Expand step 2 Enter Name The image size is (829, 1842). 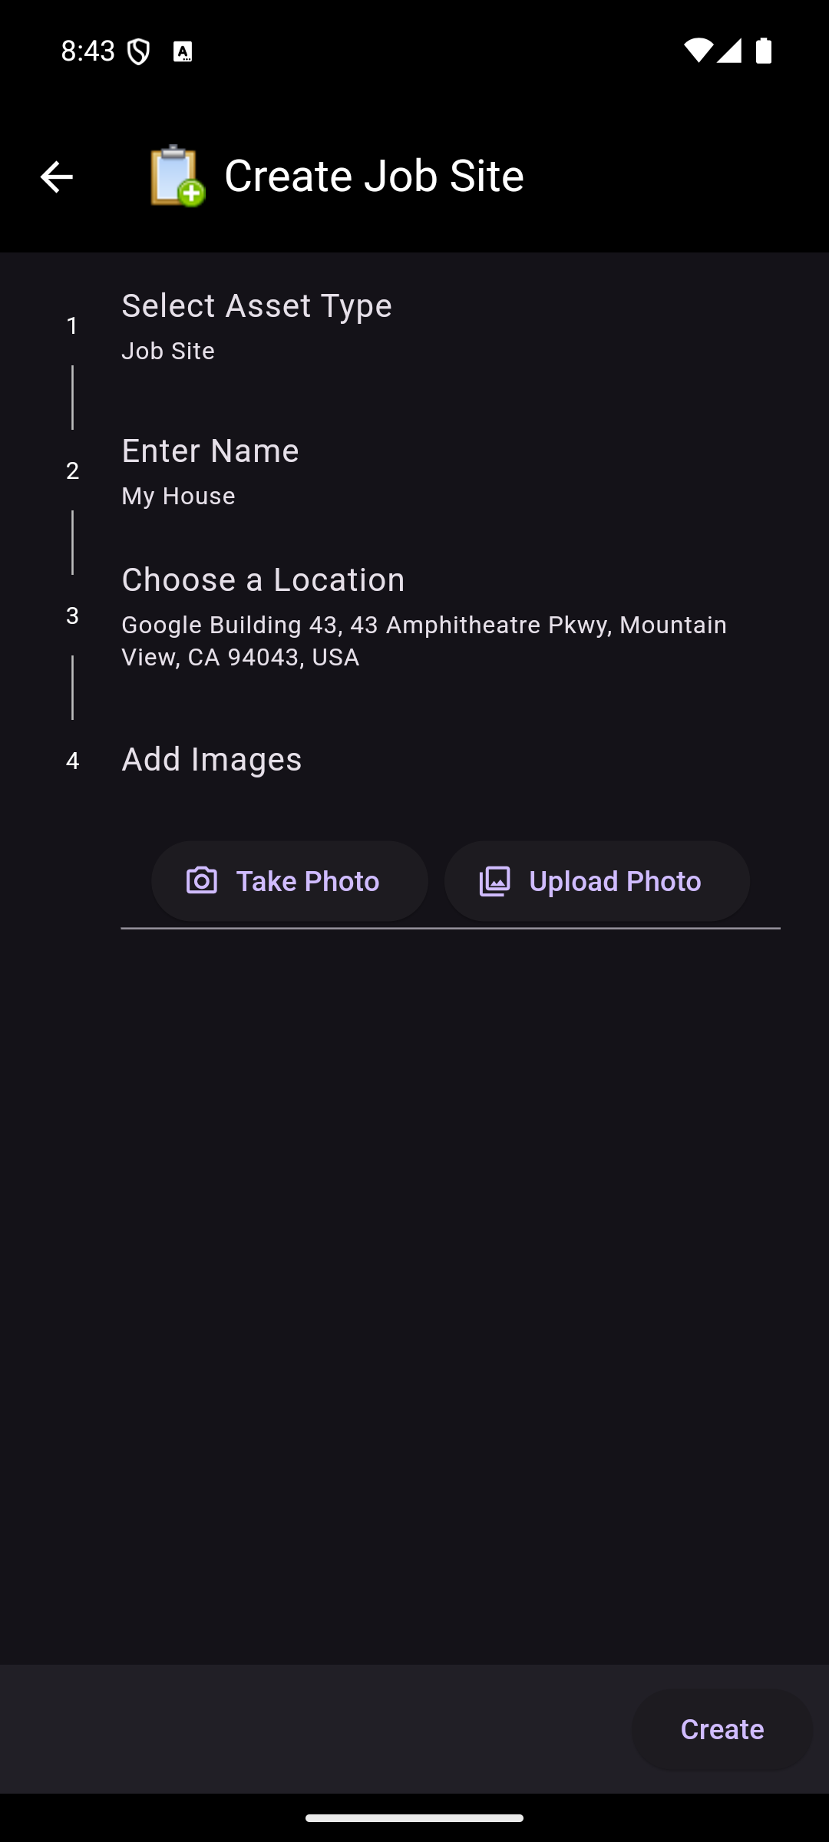click(x=210, y=451)
